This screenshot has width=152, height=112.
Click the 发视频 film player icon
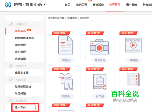click(133, 45)
